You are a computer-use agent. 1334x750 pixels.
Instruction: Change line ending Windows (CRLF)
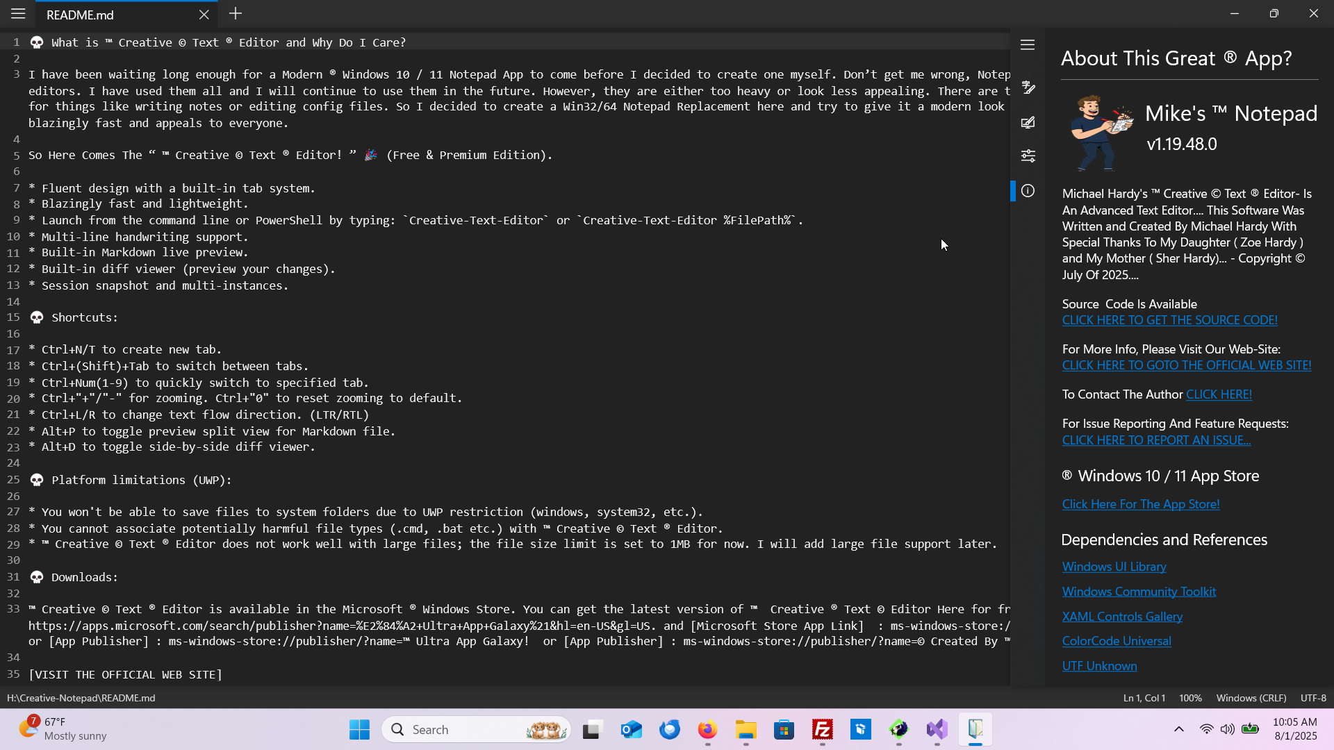[x=1251, y=698]
